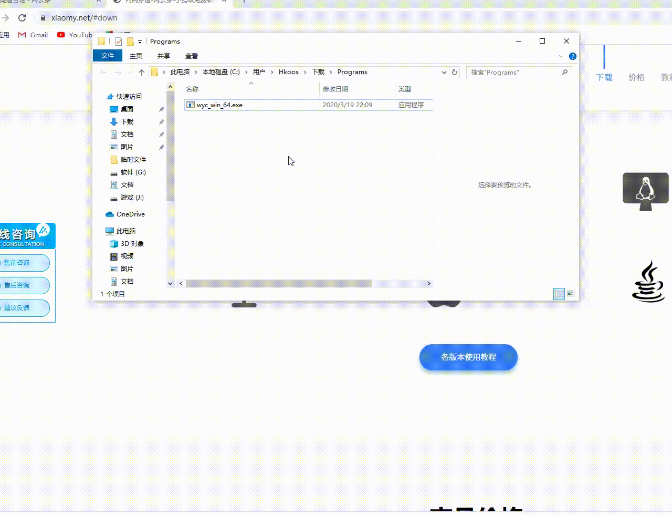Image resolution: width=672 pixels, height=516 pixels.
Task: Click the Up one level arrow in Explorer
Action: tap(141, 73)
